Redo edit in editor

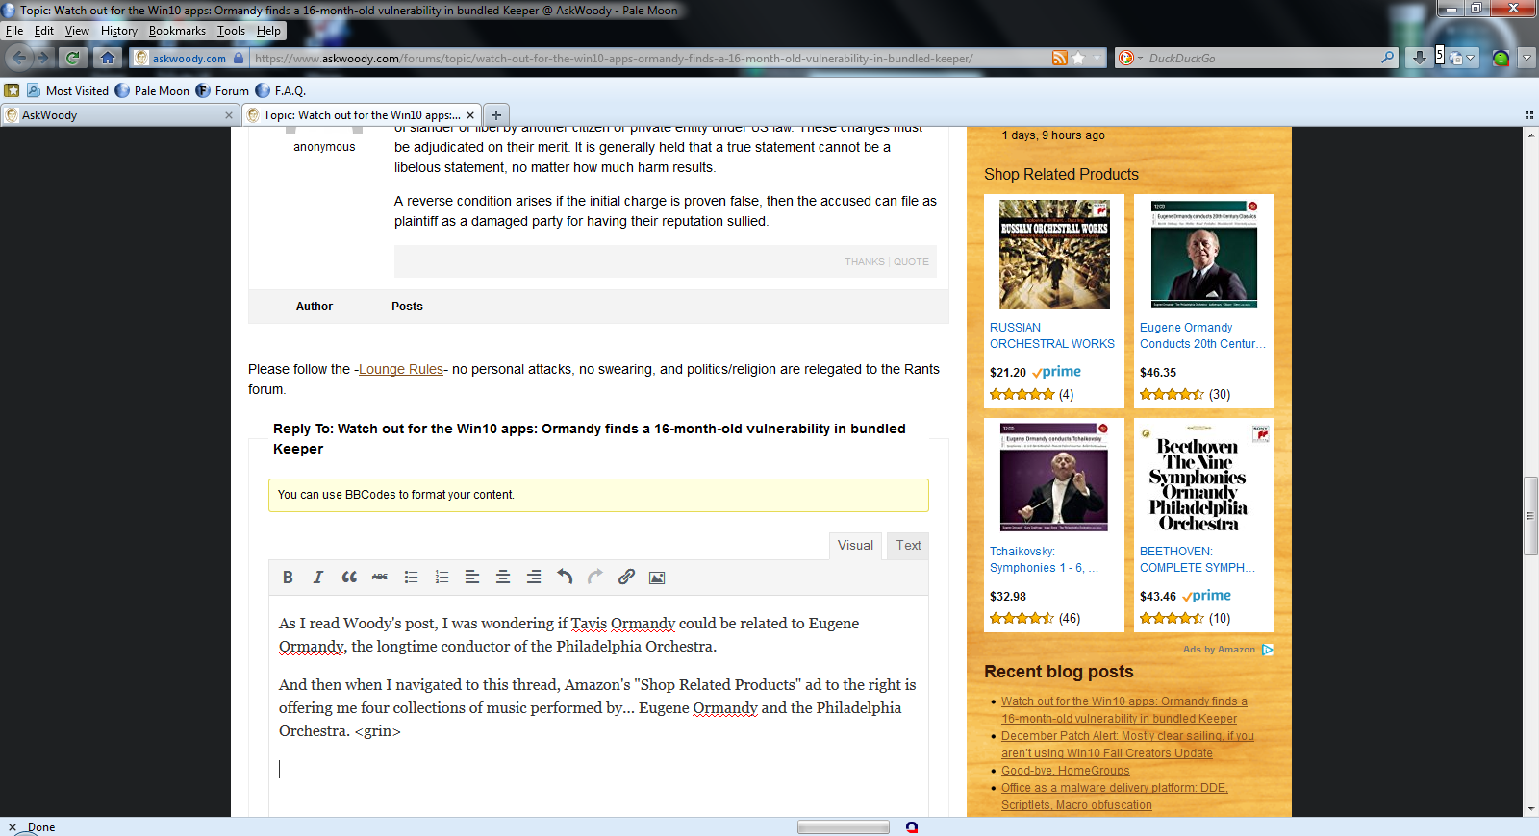(x=595, y=577)
